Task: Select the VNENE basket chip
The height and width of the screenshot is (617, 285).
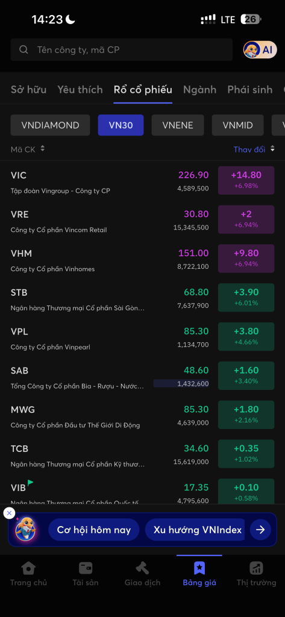Action: click(178, 125)
